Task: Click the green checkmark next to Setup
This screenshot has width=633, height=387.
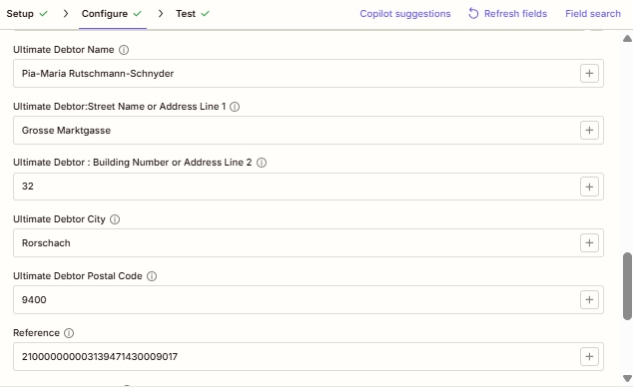Action: [x=43, y=14]
